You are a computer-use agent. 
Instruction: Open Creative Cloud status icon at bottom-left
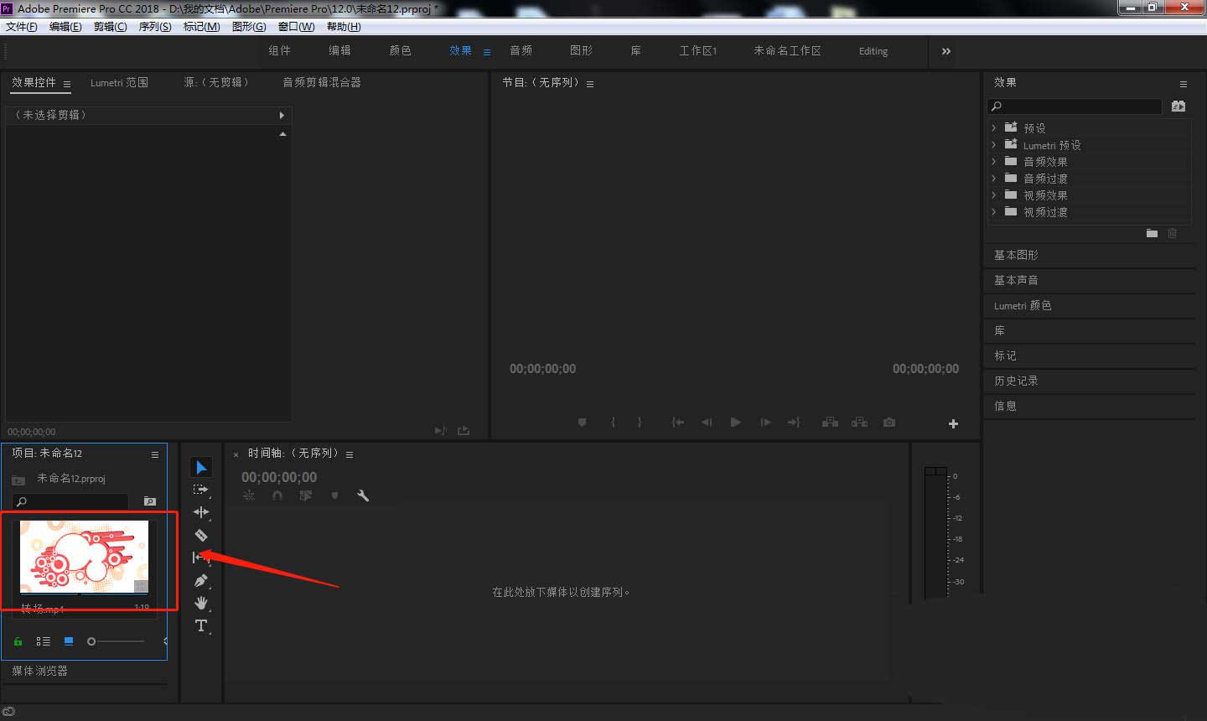[9, 712]
